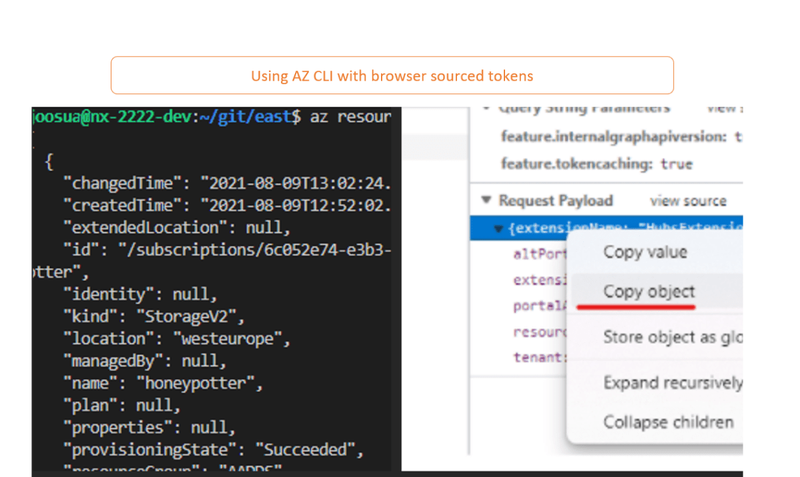This screenshot has width=800, height=477.
Task: Open "view source" for Request Payload
Action: 687,201
